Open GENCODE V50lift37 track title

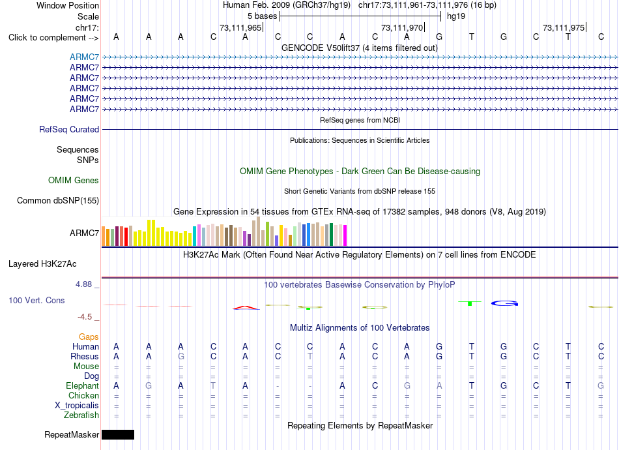click(360, 48)
